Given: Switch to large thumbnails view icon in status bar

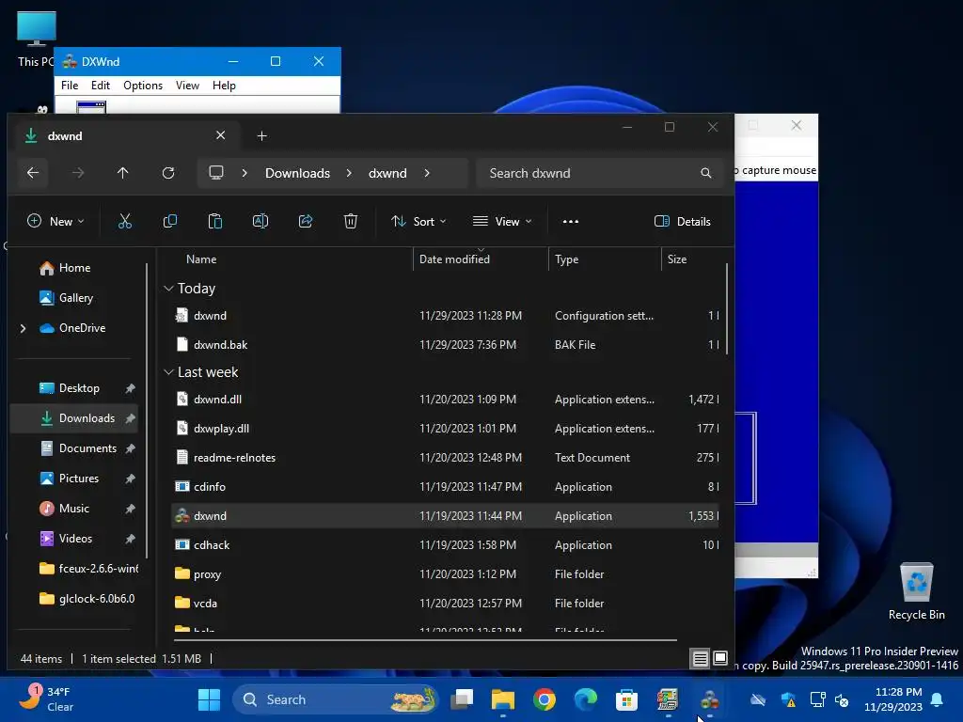Looking at the screenshot, I should tap(720, 658).
